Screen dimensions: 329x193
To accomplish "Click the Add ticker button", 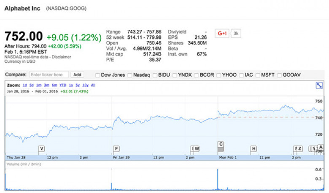I will (77, 75).
